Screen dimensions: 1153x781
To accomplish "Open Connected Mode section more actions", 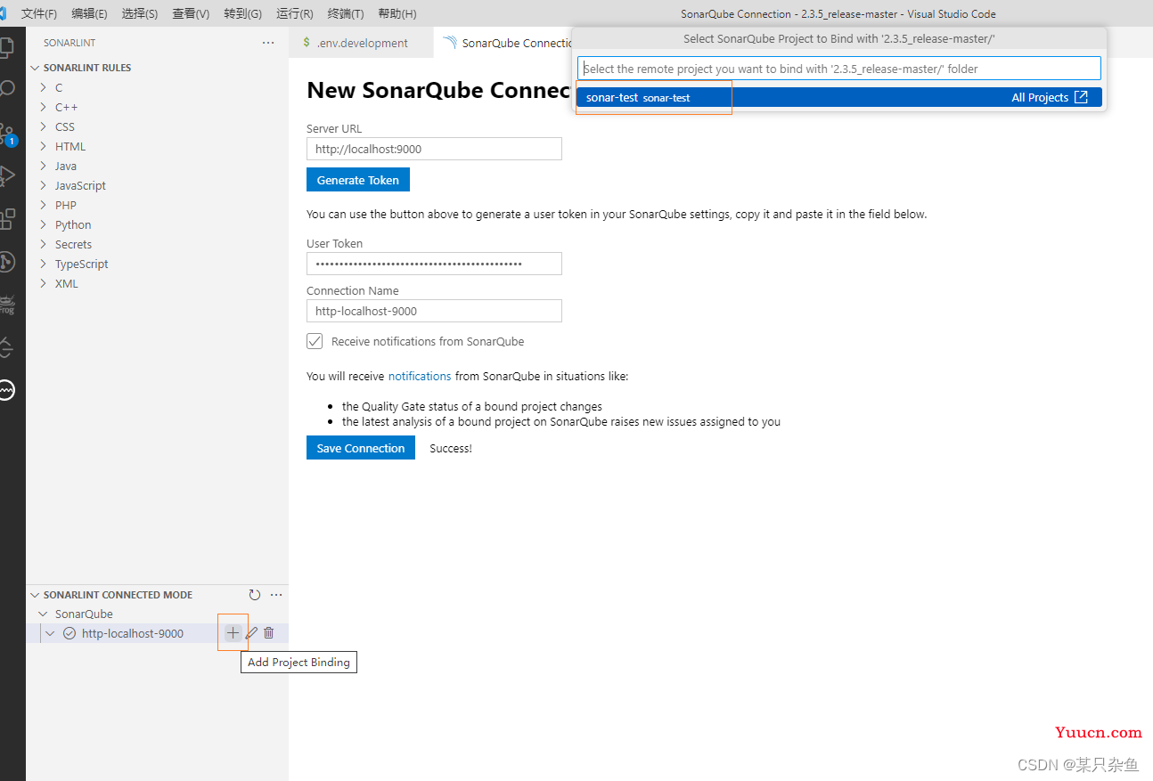I will pyautogui.click(x=276, y=595).
